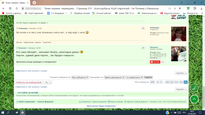Quote Михалыч's post with the quote icon
The height and width of the screenshot is (115, 205).
pyautogui.click(x=143, y=48)
